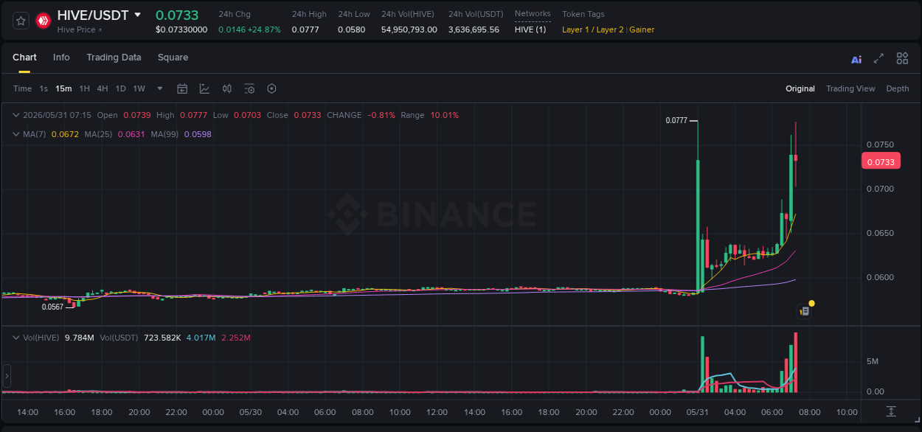Viewport: 922px width, 432px height.
Task: Open the more intervals dropdown arrow
Action: 160,88
